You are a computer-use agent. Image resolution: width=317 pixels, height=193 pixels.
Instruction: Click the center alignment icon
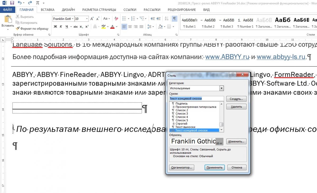[130, 27]
